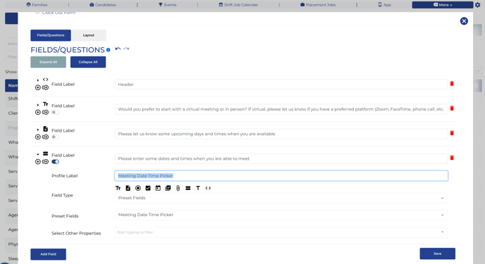Toggle the switch on the virtual meeting row

pyautogui.click(x=55, y=113)
